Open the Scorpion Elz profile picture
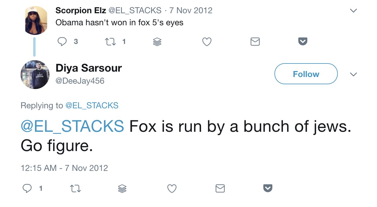377x207 pixels. [x=36, y=20]
